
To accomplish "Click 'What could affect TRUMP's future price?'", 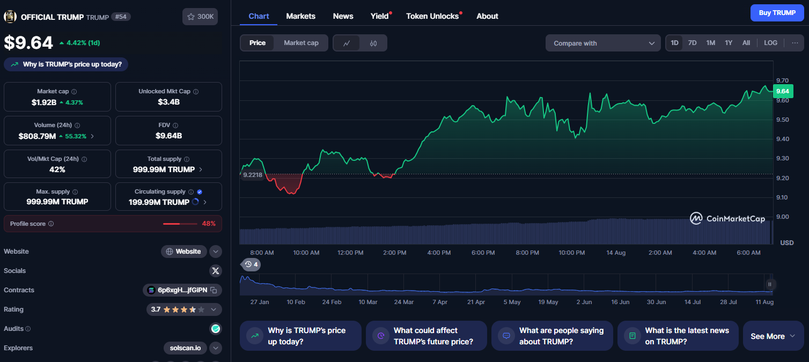I will [x=426, y=336].
